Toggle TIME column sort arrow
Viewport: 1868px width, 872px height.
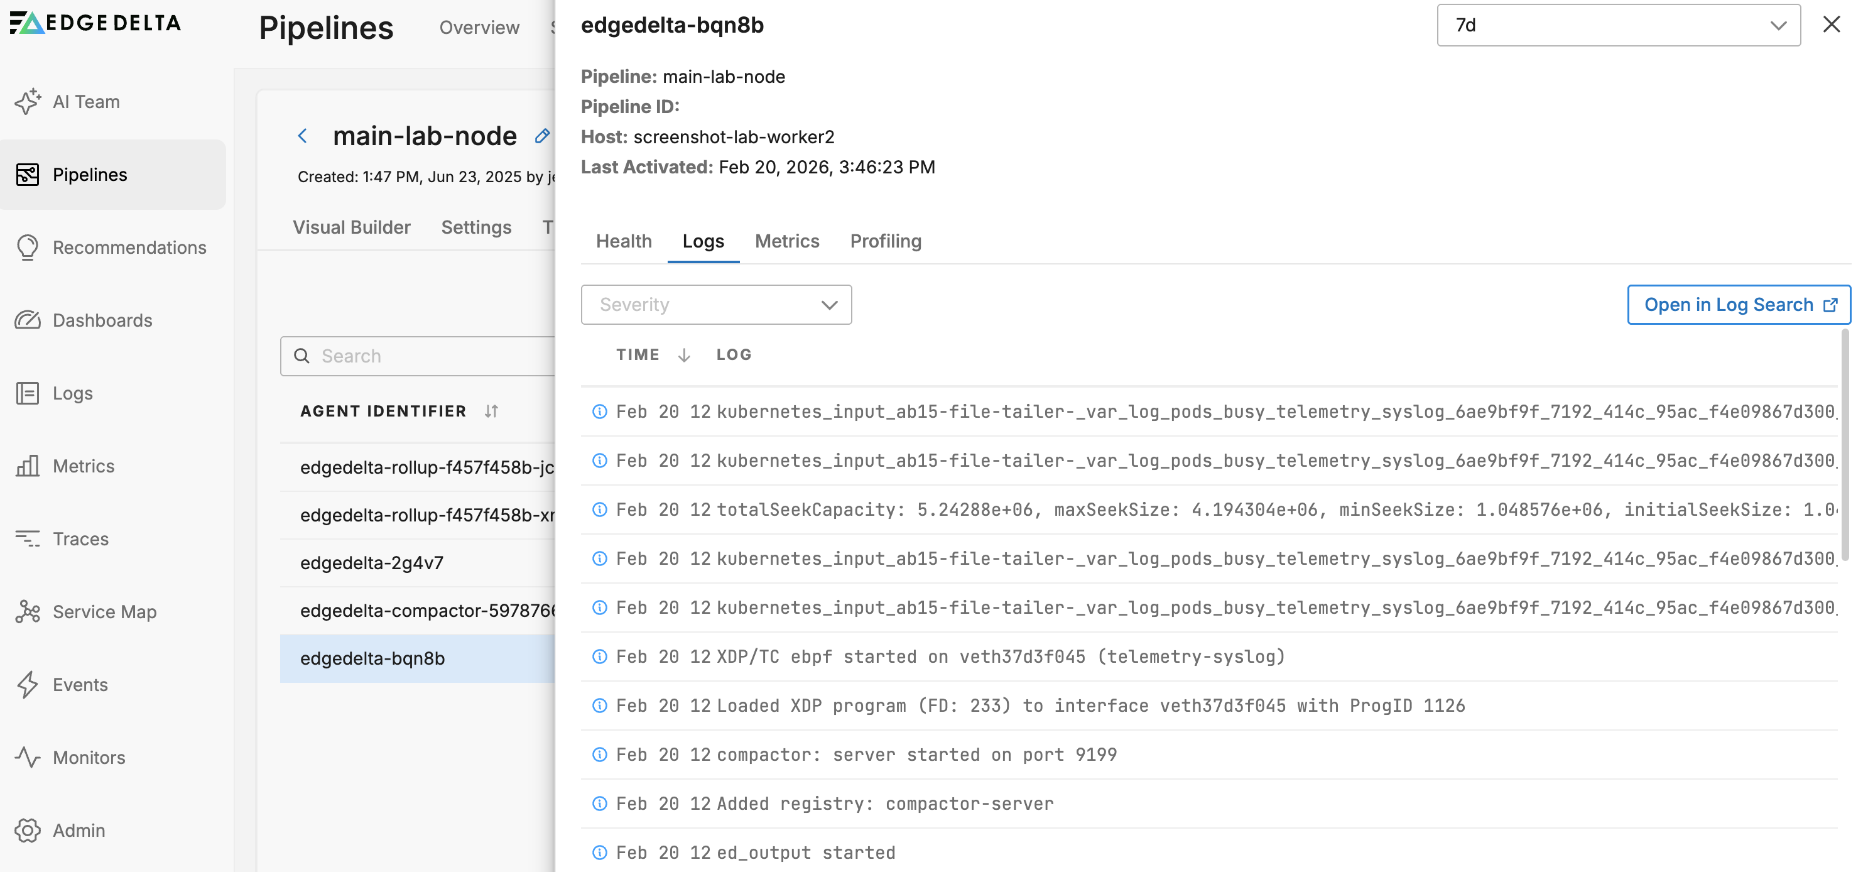(x=684, y=355)
